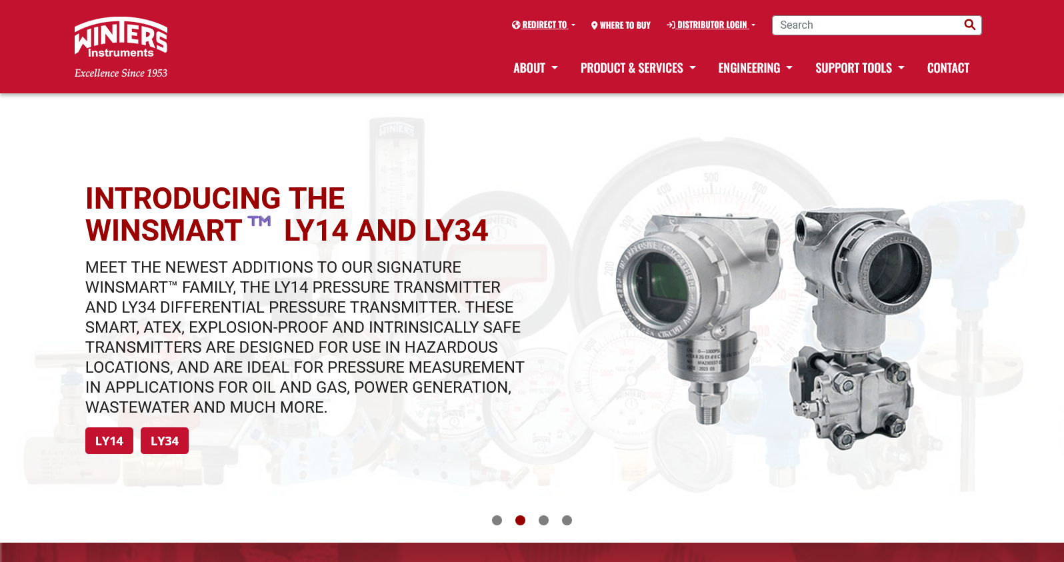Click the globe icon beside Redirect To
1064x562 pixels.
(x=516, y=25)
